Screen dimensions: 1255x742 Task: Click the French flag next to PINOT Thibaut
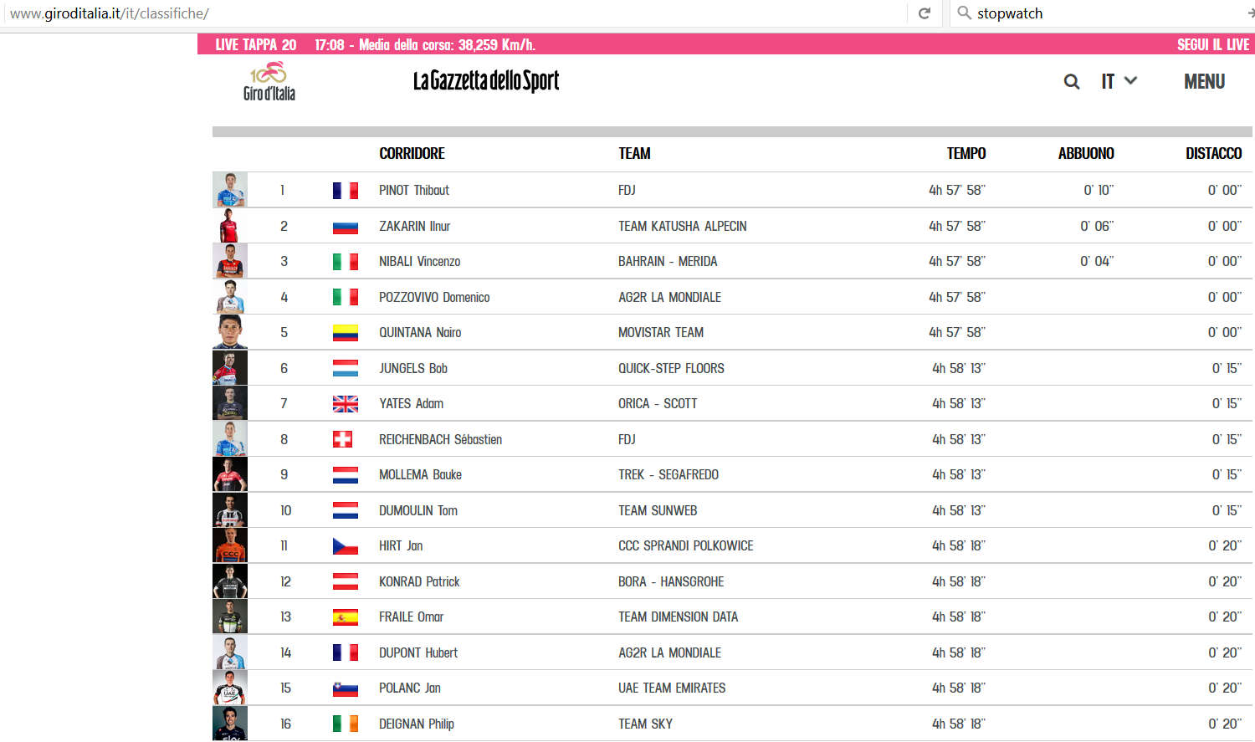point(346,191)
